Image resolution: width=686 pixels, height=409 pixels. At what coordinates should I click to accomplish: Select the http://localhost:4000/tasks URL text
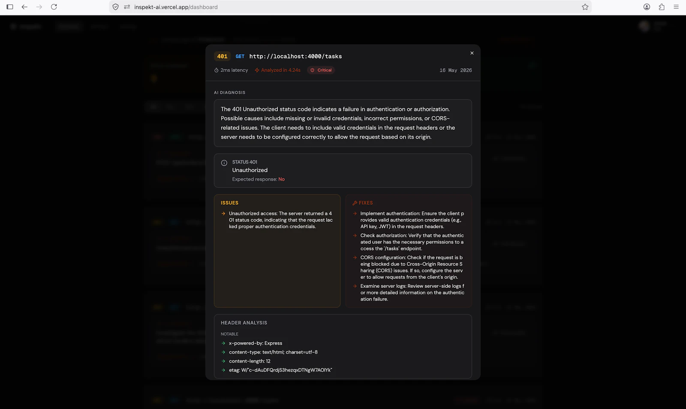[x=295, y=57]
